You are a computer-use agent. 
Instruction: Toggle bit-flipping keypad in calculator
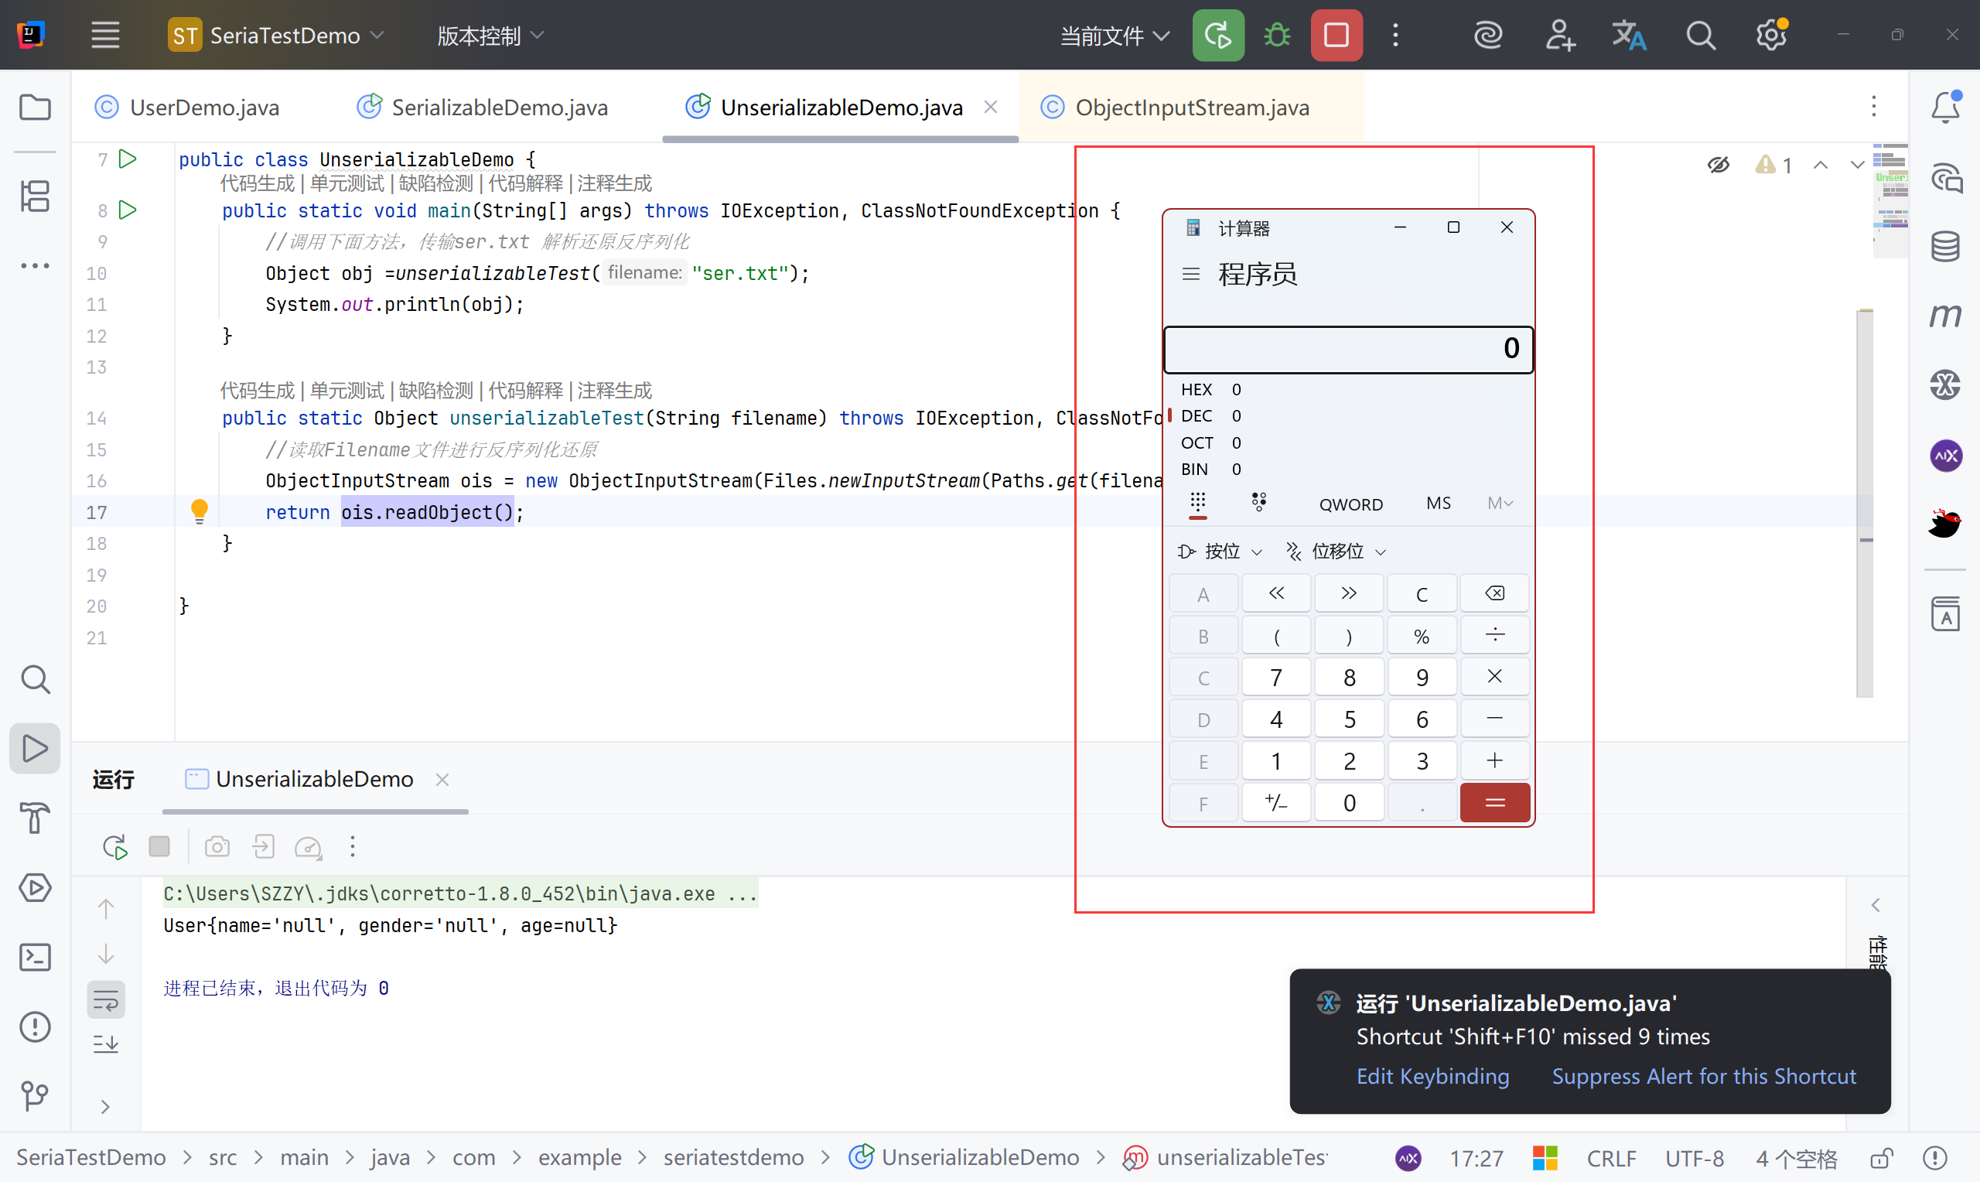click(1258, 503)
